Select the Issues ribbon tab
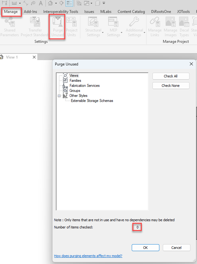197x264 pixels. point(89,12)
